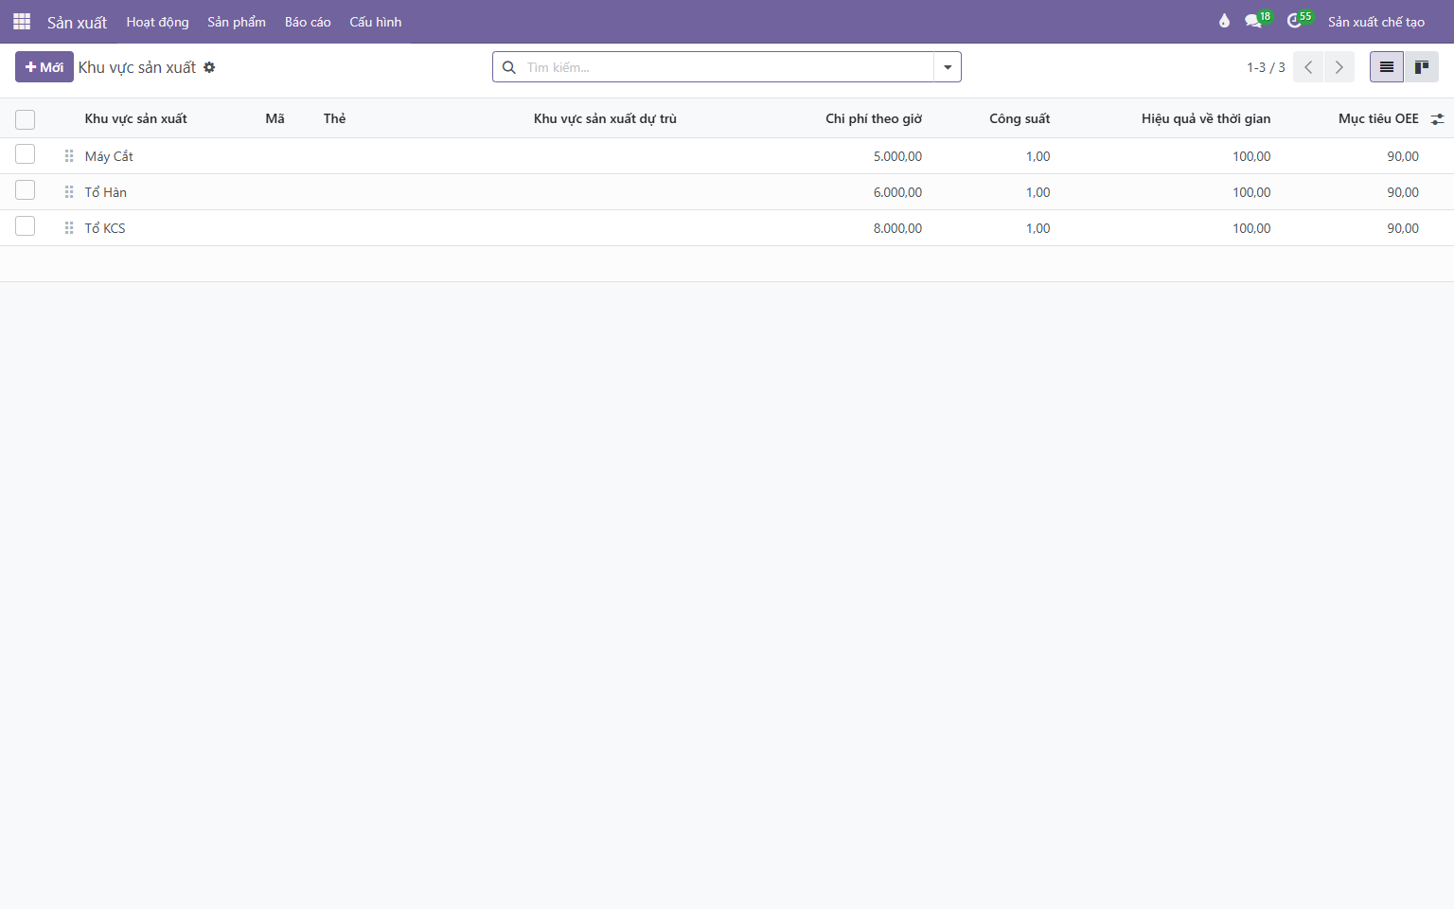Click the magnifier search icon
Viewport: 1454px width, 909px height.
click(x=509, y=67)
